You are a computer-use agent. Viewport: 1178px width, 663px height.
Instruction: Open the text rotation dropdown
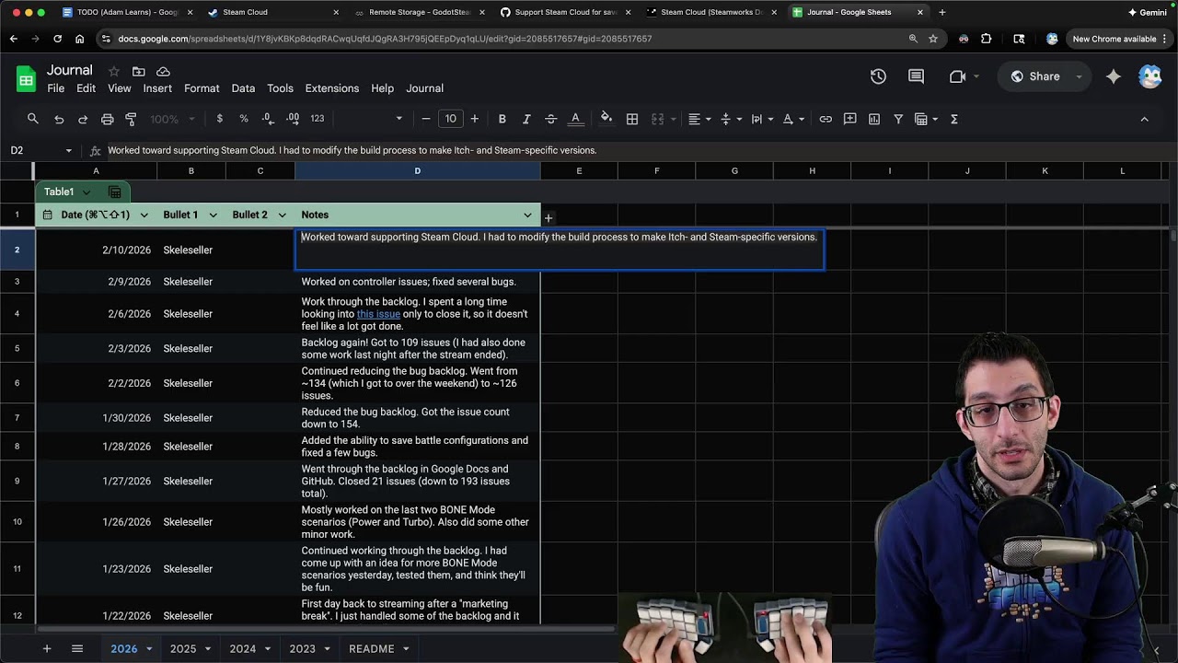[x=792, y=119]
